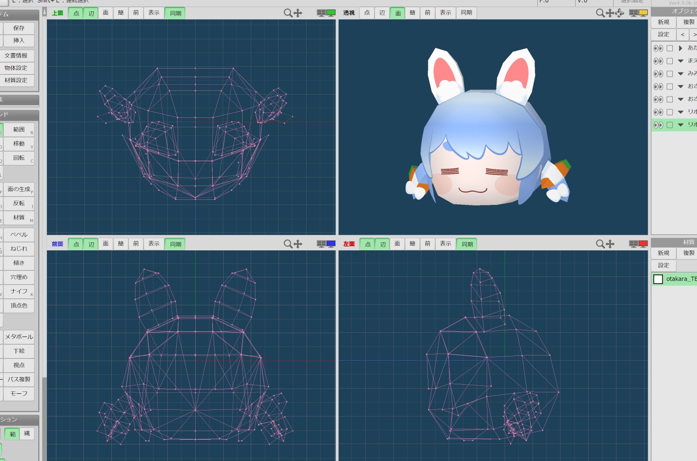Check the lock box of the みみ object
The height and width of the screenshot is (461, 697).
(670, 74)
